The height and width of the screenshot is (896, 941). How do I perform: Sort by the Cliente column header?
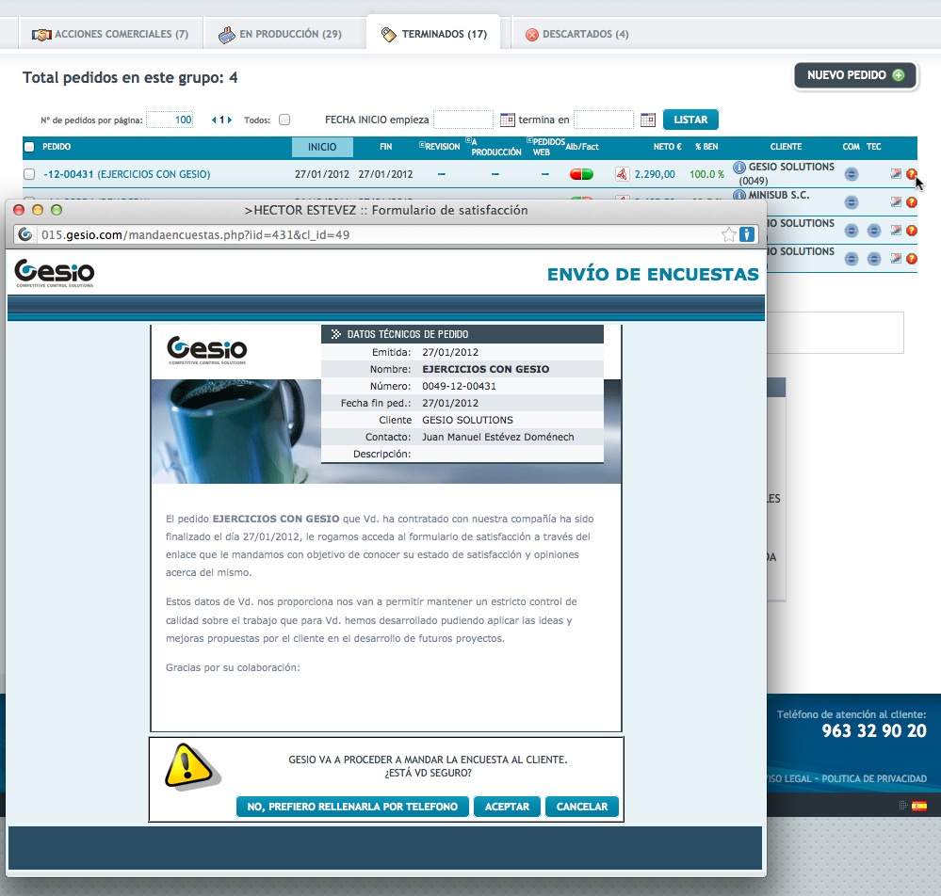(786, 147)
